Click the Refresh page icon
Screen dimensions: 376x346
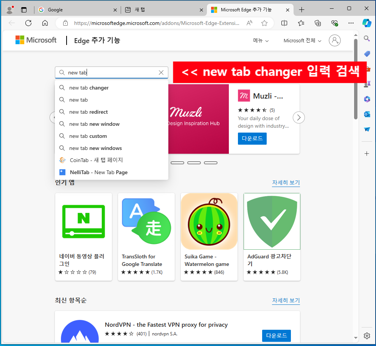[28, 23]
